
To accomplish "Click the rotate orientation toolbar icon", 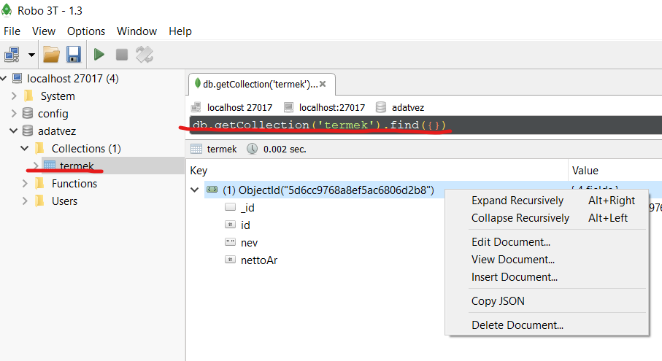I will [x=145, y=55].
